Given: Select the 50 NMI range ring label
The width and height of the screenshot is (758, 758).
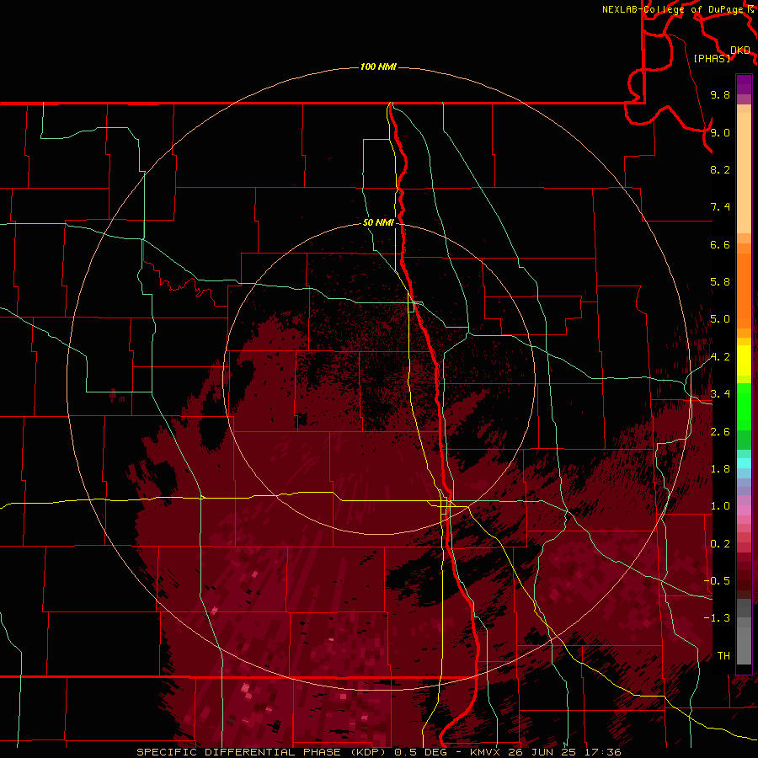Looking at the screenshot, I should (x=378, y=222).
